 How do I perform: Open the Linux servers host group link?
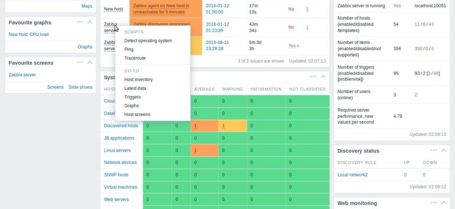[x=117, y=150]
